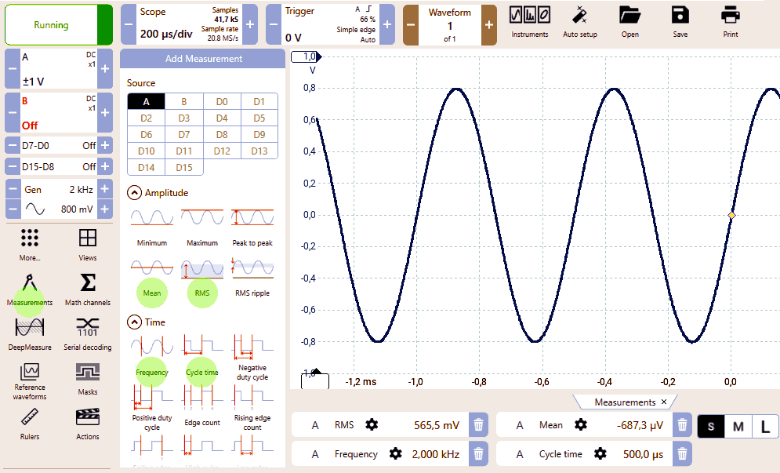Open settings for Mean measurement
Screen dimensions: 780x473
coord(581,424)
